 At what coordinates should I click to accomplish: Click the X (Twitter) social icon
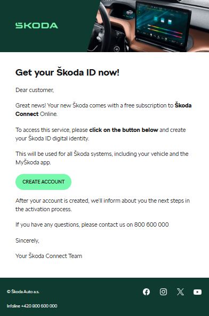180,292
